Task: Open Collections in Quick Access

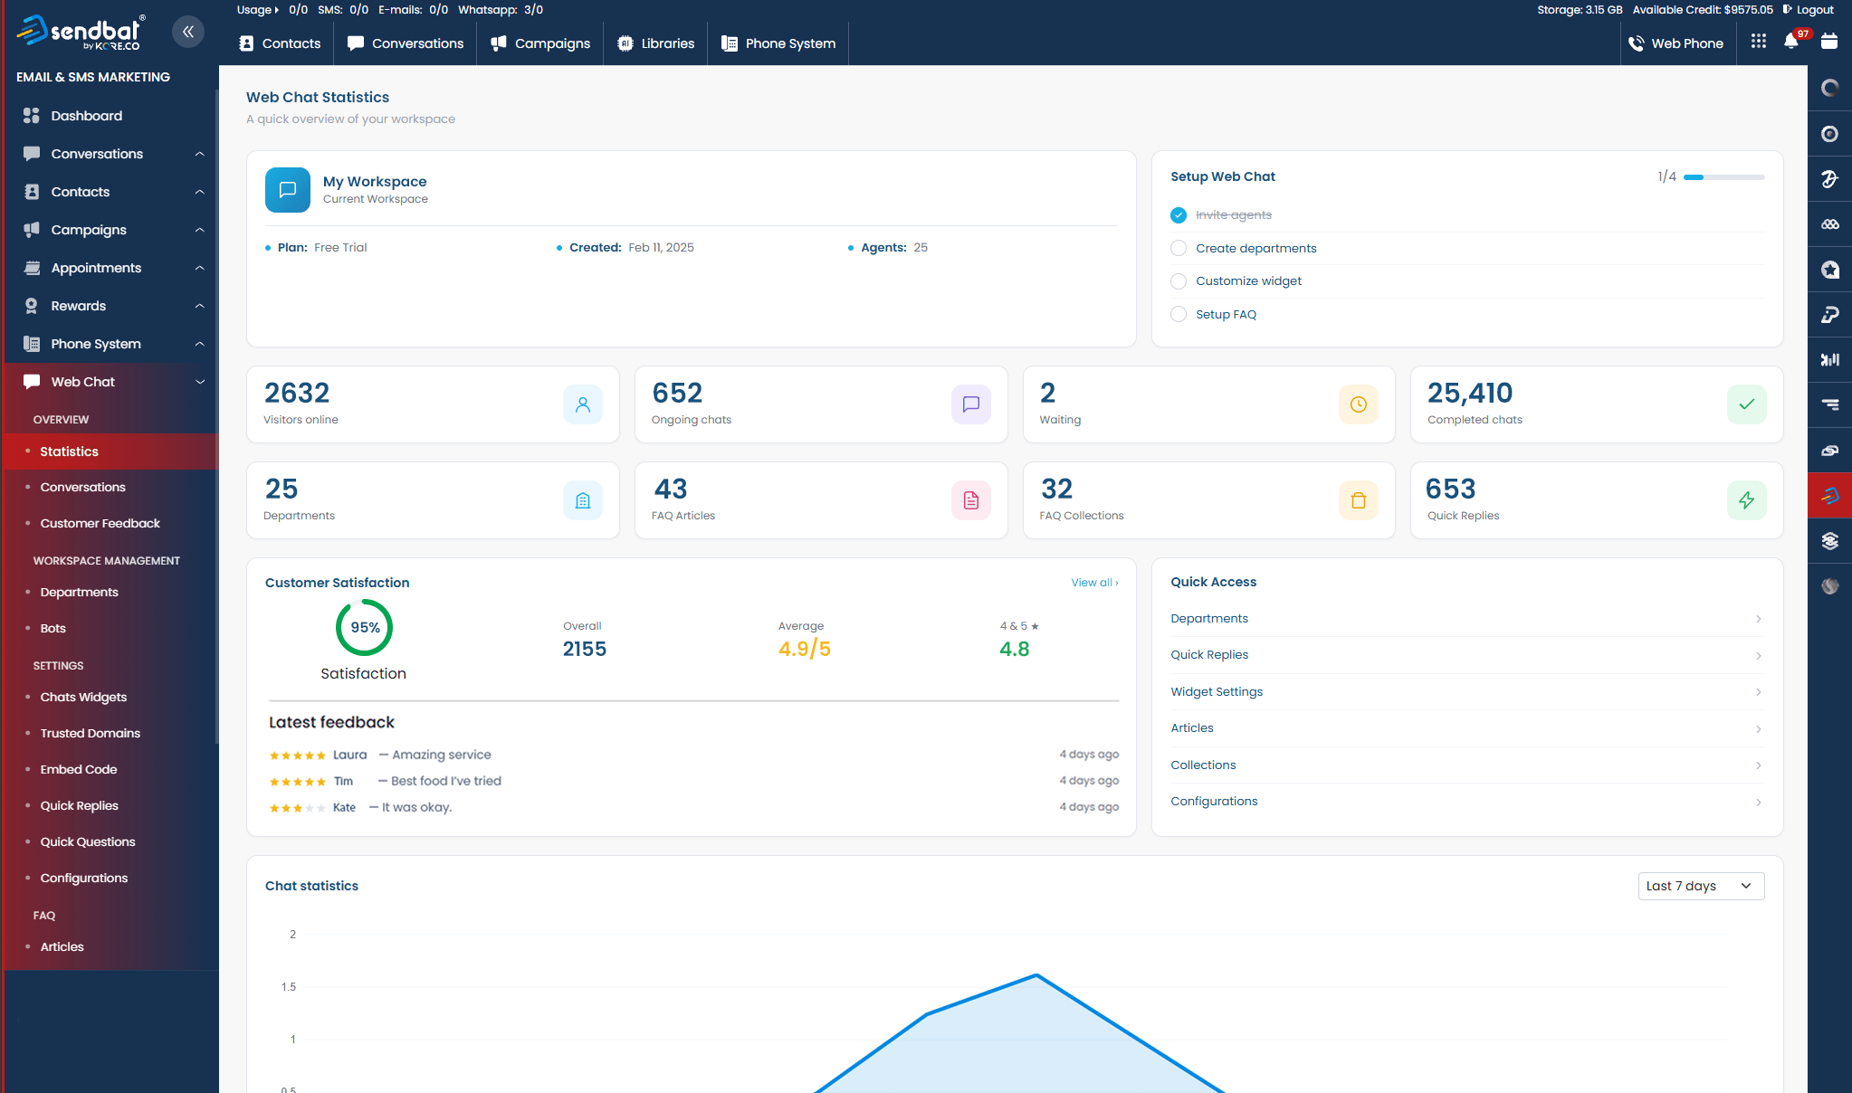Action: (x=1466, y=765)
